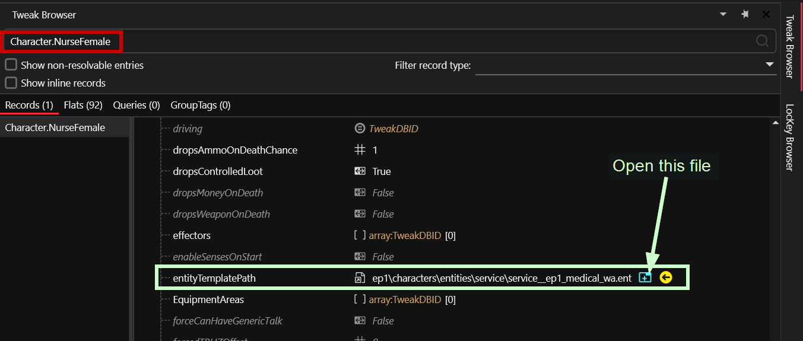Switch to the Flats (92) tab
803x341 pixels.
tap(83, 105)
